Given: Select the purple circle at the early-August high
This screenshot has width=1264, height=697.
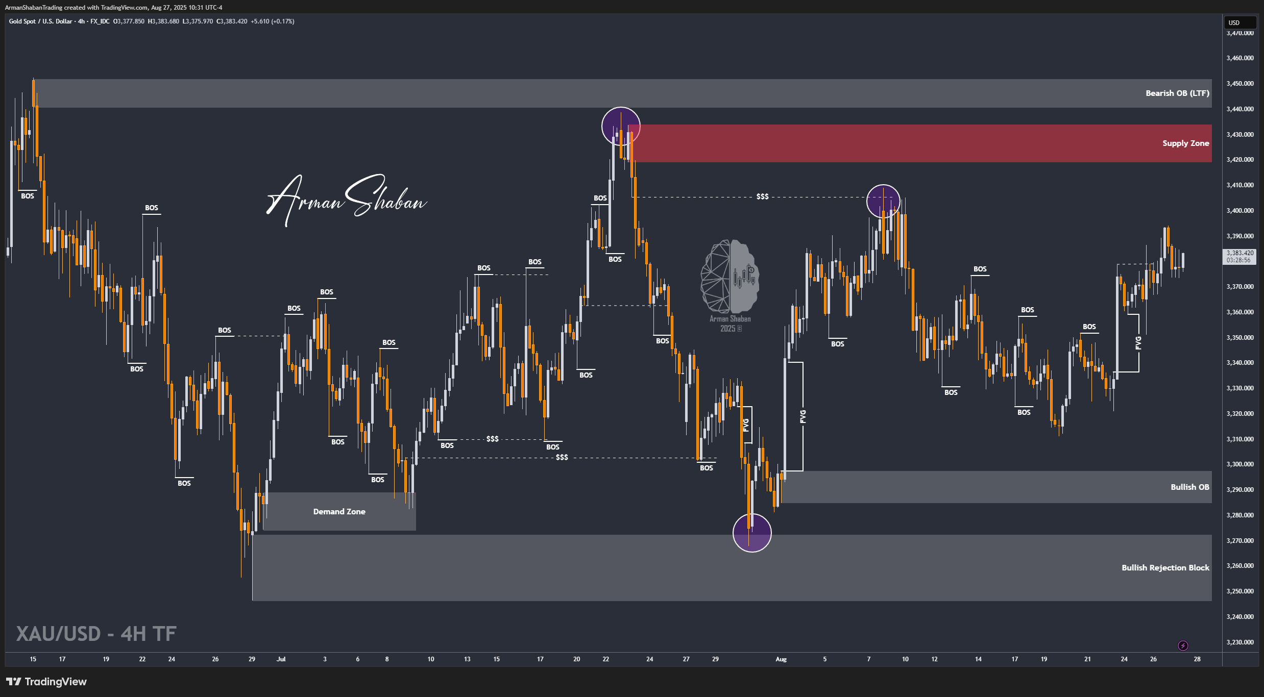Looking at the screenshot, I should pyautogui.click(x=883, y=202).
